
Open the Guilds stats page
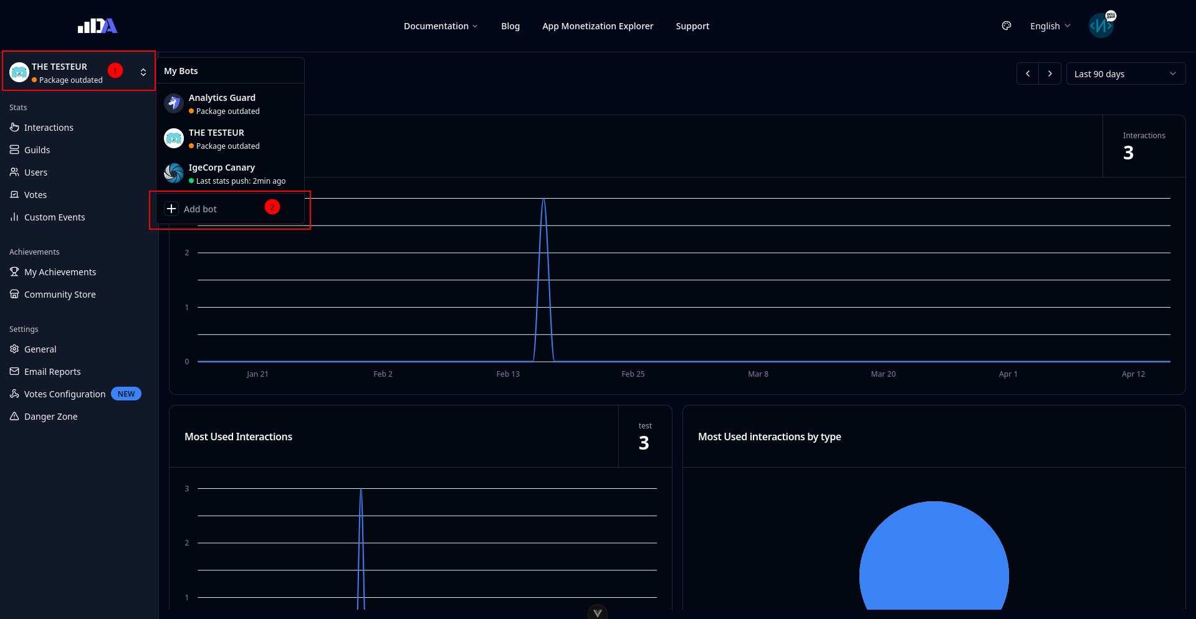pos(37,150)
